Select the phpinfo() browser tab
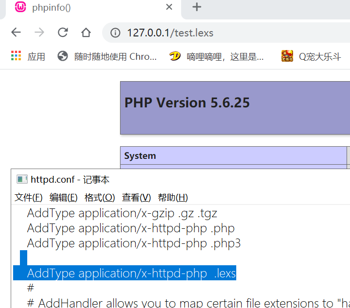This screenshot has height=308, width=350. pyautogui.click(x=93, y=9)
